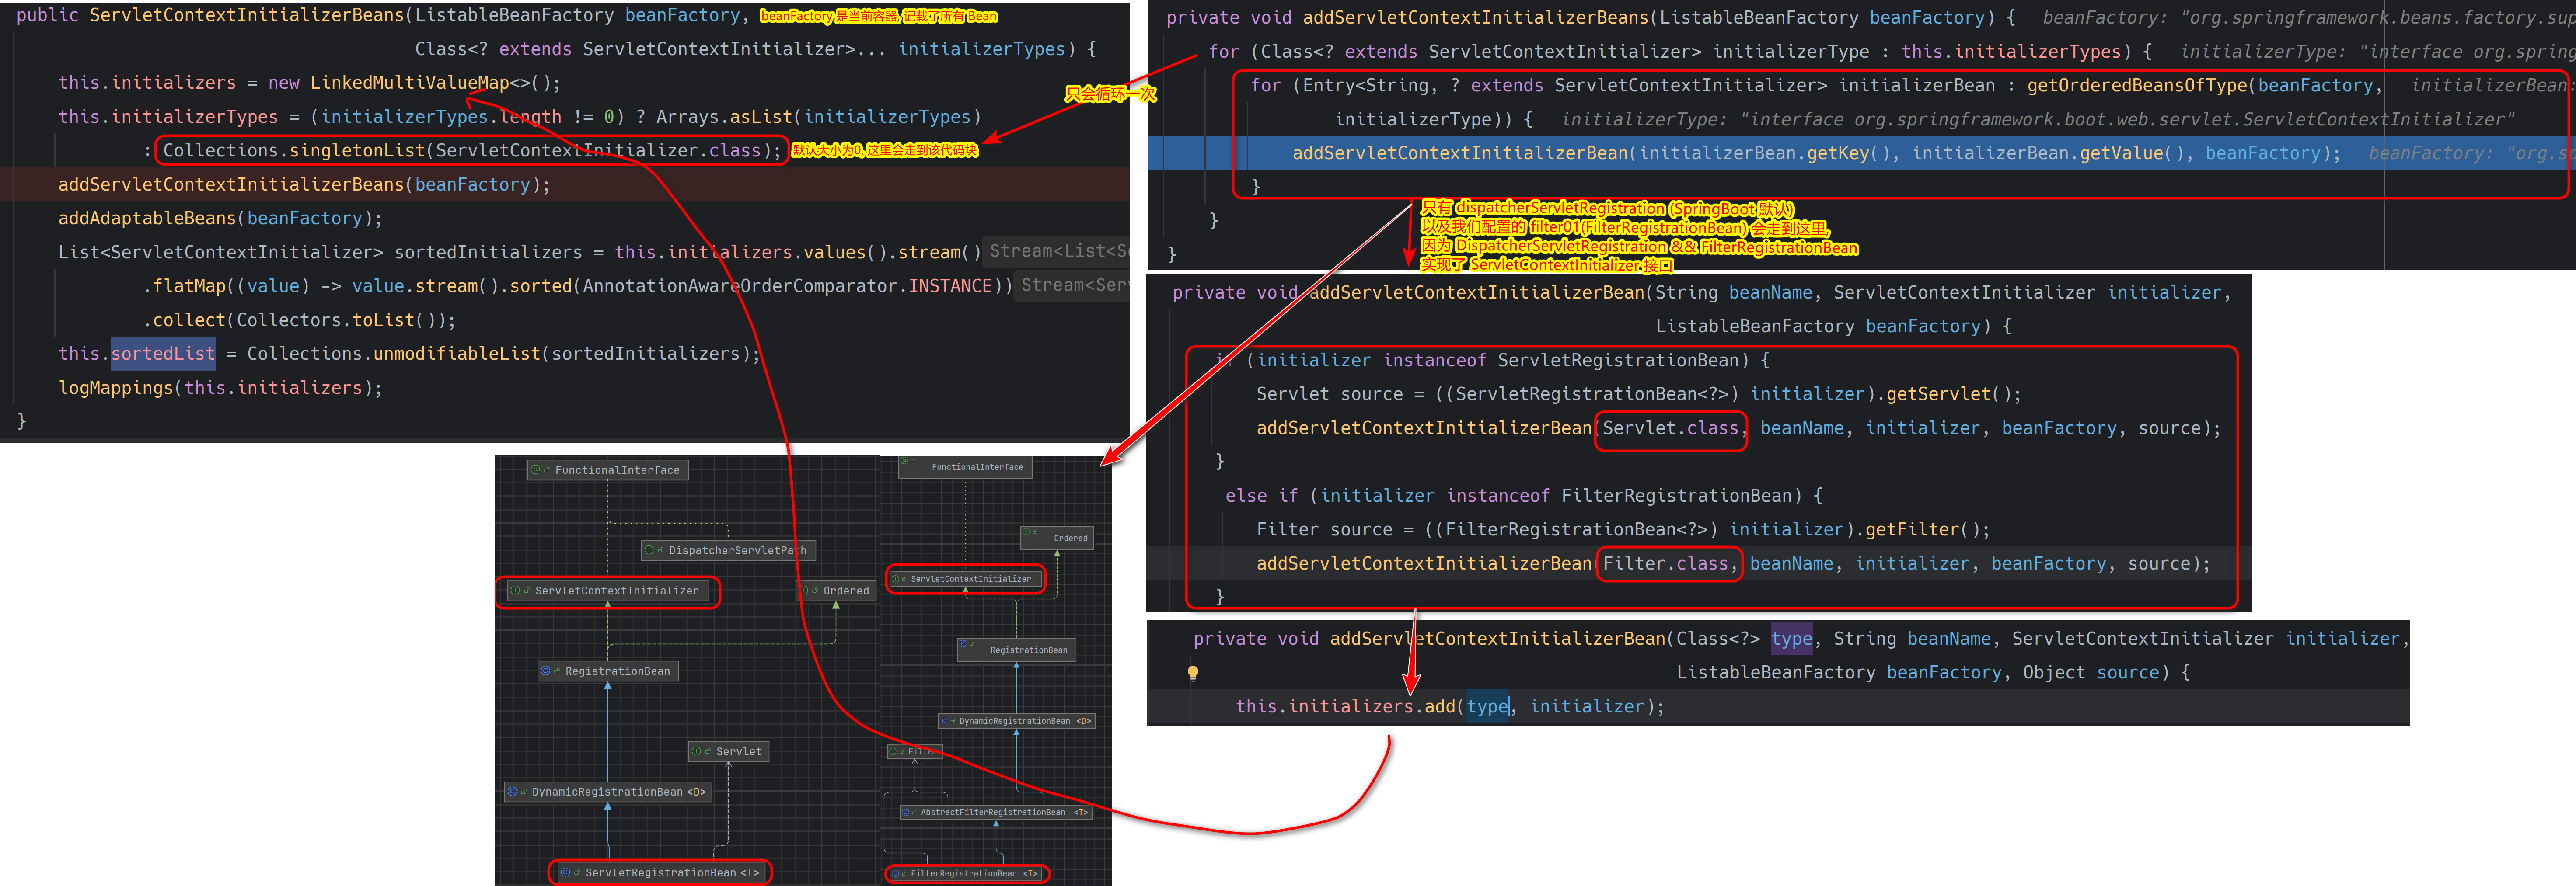
Task: Click the Stream<List<S inlay type hint
Action: [x=1057, y=252]
